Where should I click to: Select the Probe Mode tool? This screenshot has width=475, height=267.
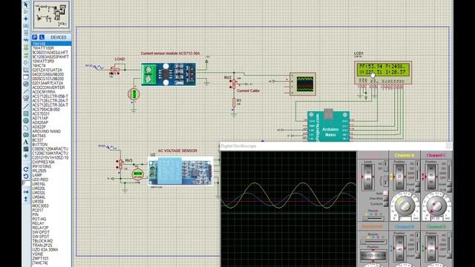click(26, 91)
